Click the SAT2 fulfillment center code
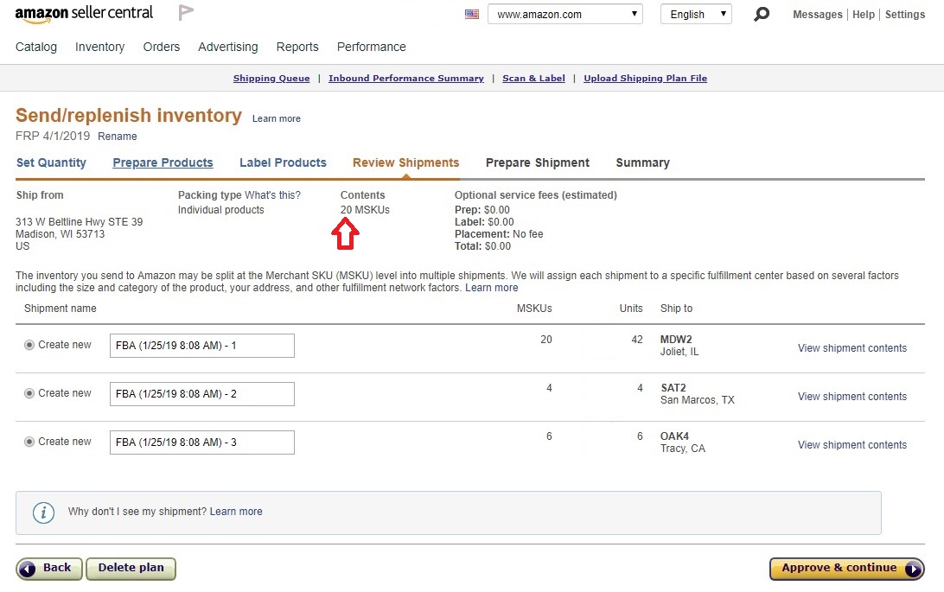Image resolution: width=944 pixels, height=592 pixels. [673, 388]
